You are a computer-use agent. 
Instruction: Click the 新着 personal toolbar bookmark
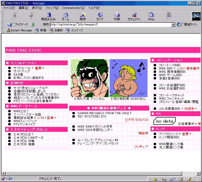[41, 30]
